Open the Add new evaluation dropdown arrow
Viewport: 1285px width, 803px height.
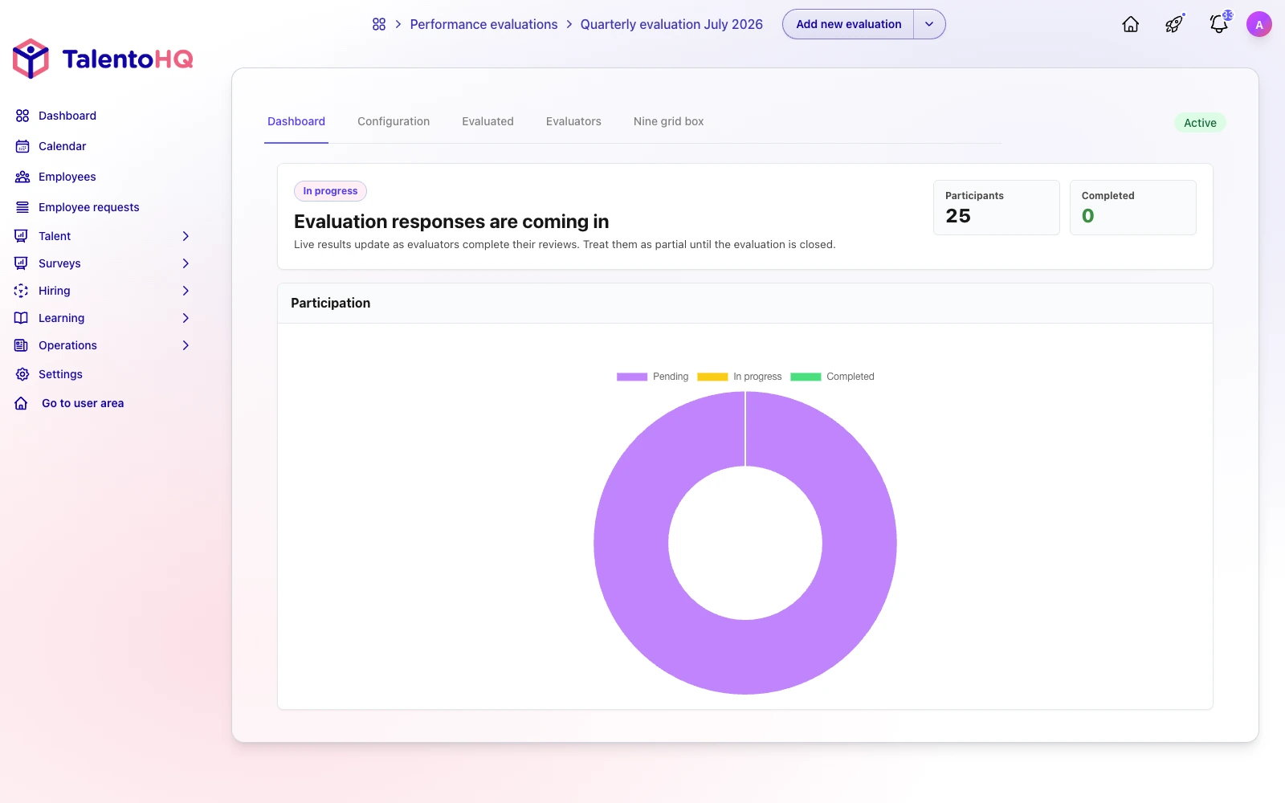929,24
